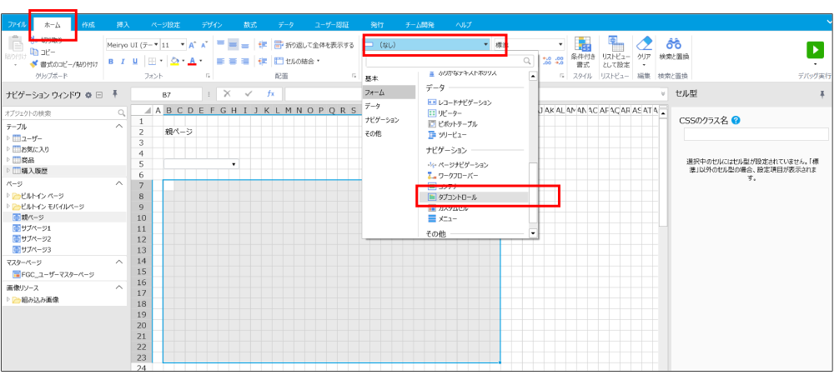Click the Clear eraser icon
This screenshot has width=834, height=380.
[644, 45]
